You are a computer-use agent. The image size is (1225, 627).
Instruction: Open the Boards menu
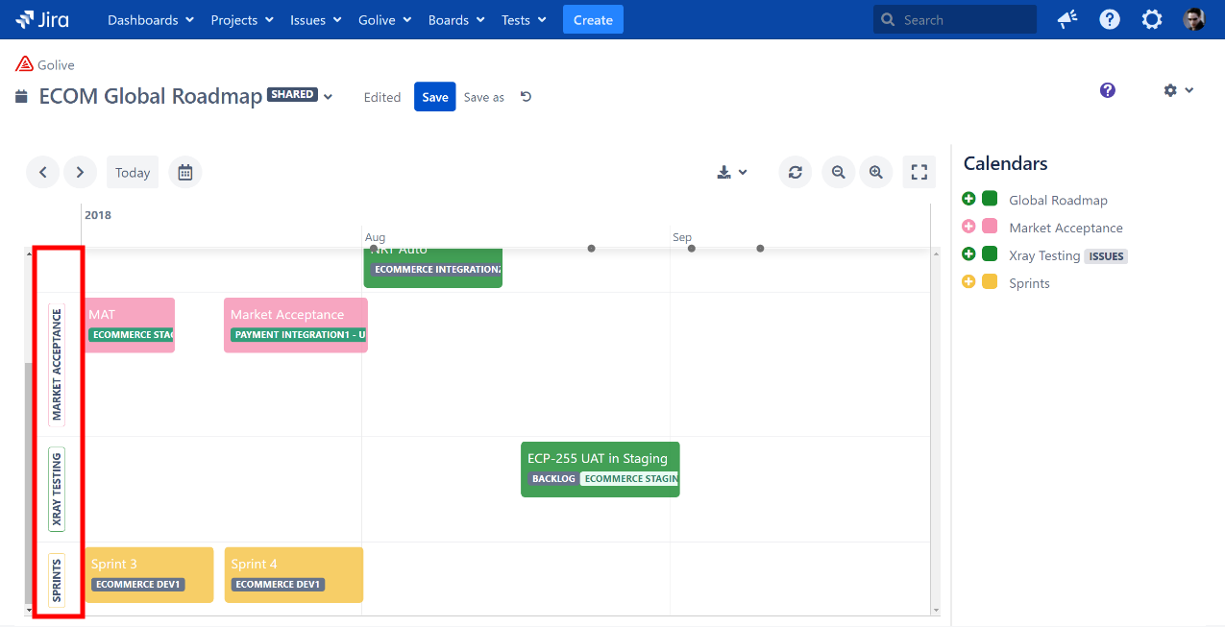click(455, 20)
